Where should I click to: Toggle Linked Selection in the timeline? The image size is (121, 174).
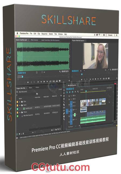point(73,92)
